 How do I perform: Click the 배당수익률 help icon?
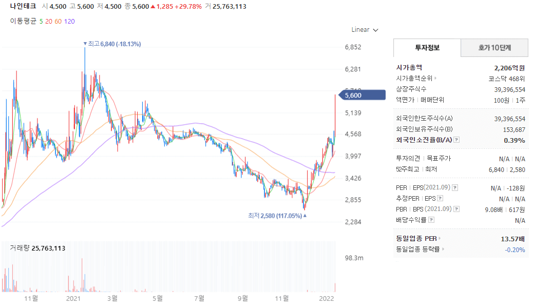pyautogui.click(x=431, y=220)
